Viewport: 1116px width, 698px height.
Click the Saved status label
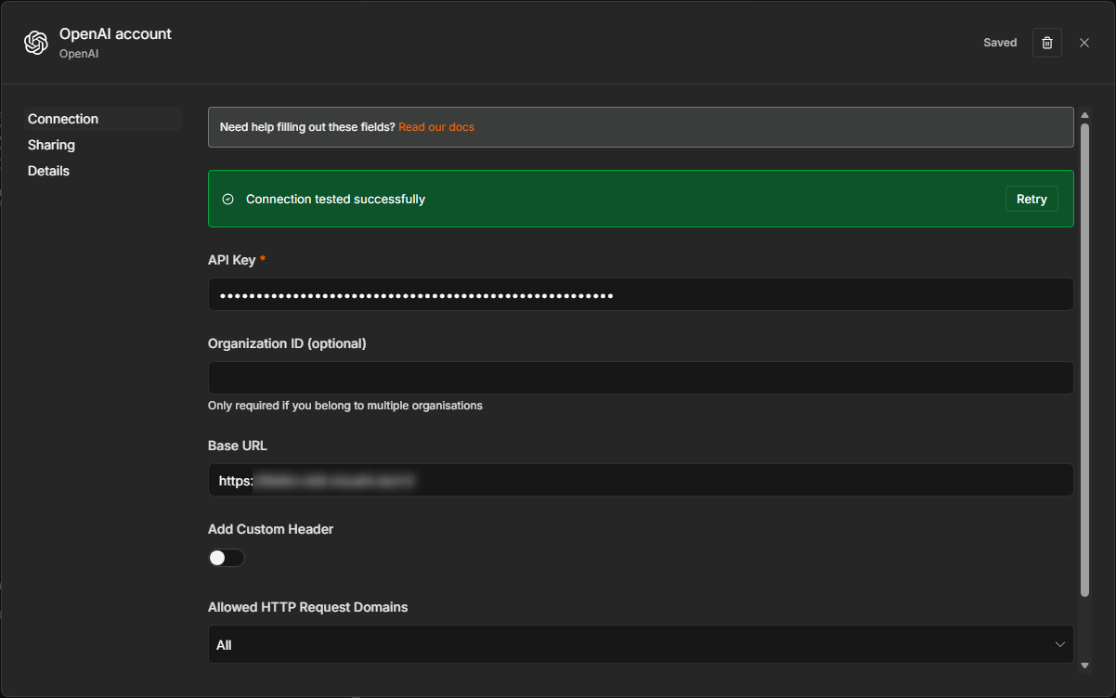point(1000,43)
